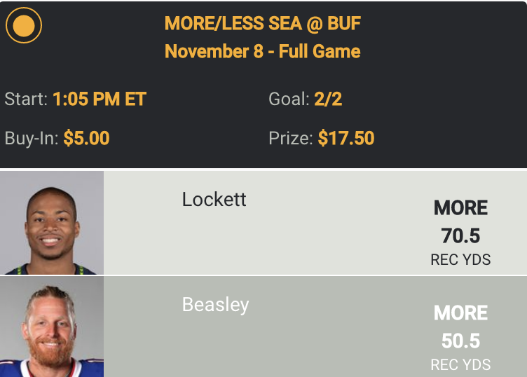527x377 pixels.
Task: Choose MORE for Beasley's pick
Action: tap(460, 313)
